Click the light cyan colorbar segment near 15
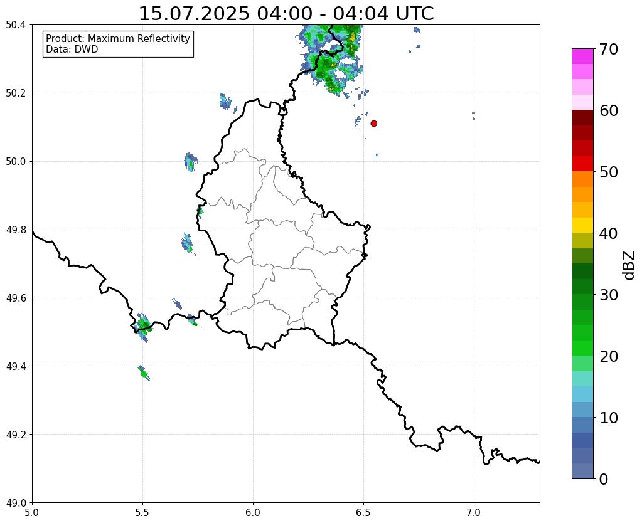The width and height of the screenshot is (642, 523). click(582, 379)
